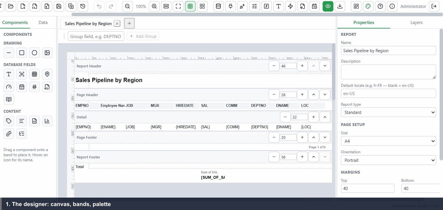Toggle the band layout rows icon
The image size is (443, 210).
166,6
